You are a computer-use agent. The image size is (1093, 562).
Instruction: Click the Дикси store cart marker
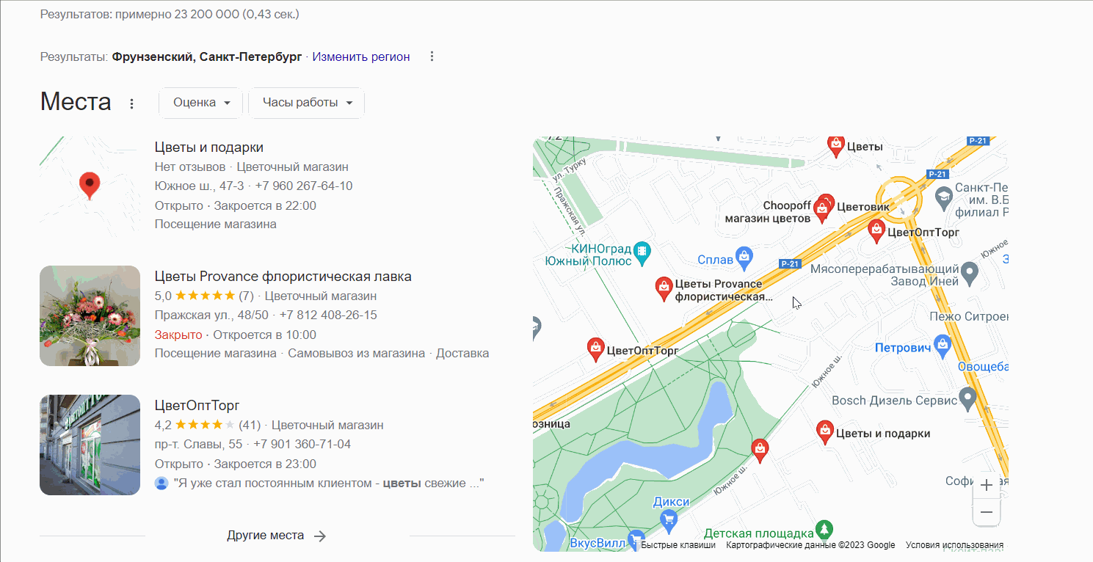point(668,520)
